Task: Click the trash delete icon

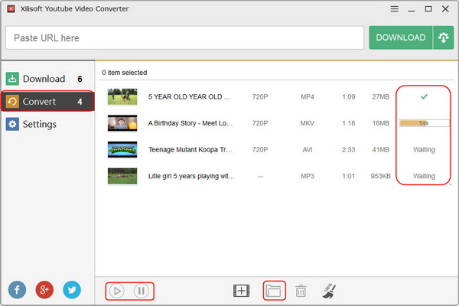Action: 301,291
